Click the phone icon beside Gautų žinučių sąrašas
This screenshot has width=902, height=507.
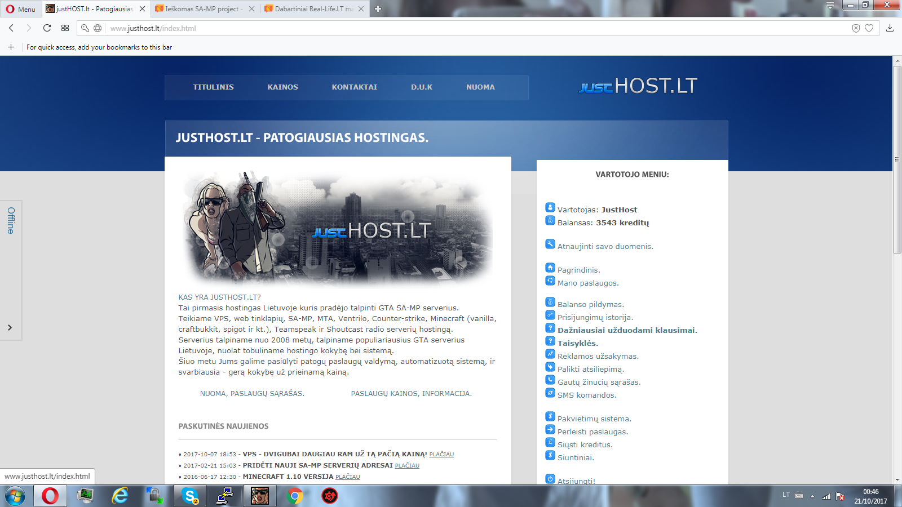click(550, 380)
